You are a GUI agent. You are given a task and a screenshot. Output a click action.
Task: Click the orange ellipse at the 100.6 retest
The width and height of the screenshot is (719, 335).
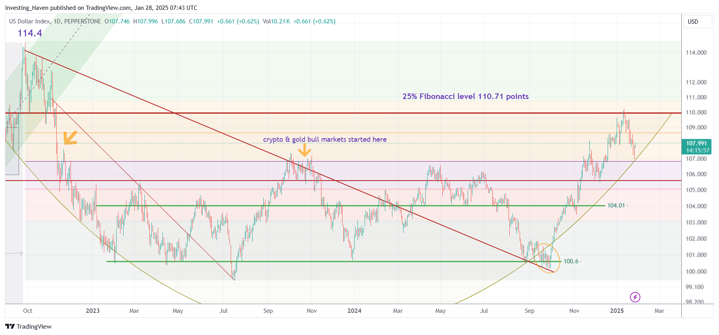click(x=547, y=258)
